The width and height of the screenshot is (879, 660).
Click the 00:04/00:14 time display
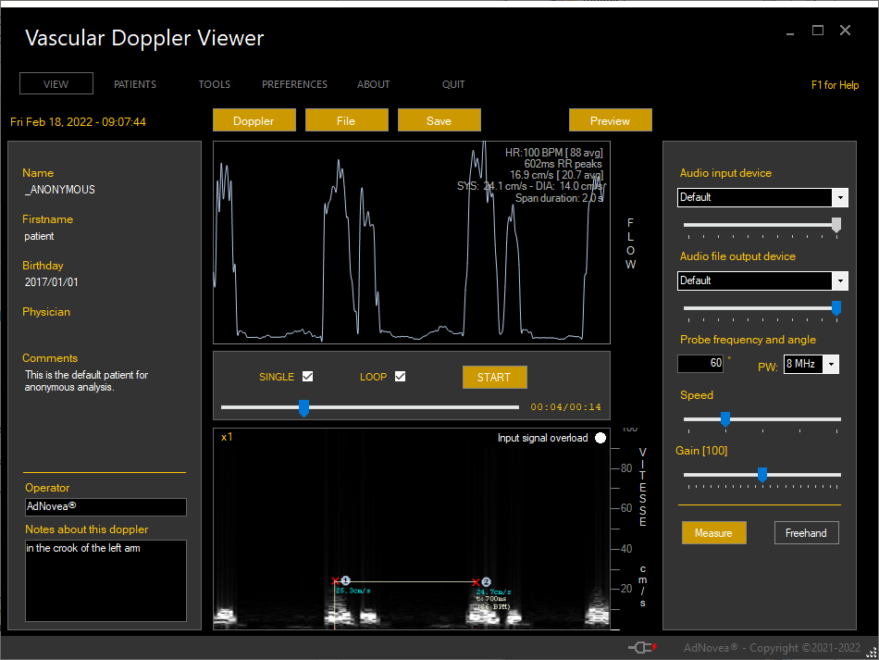coord(565,407)
